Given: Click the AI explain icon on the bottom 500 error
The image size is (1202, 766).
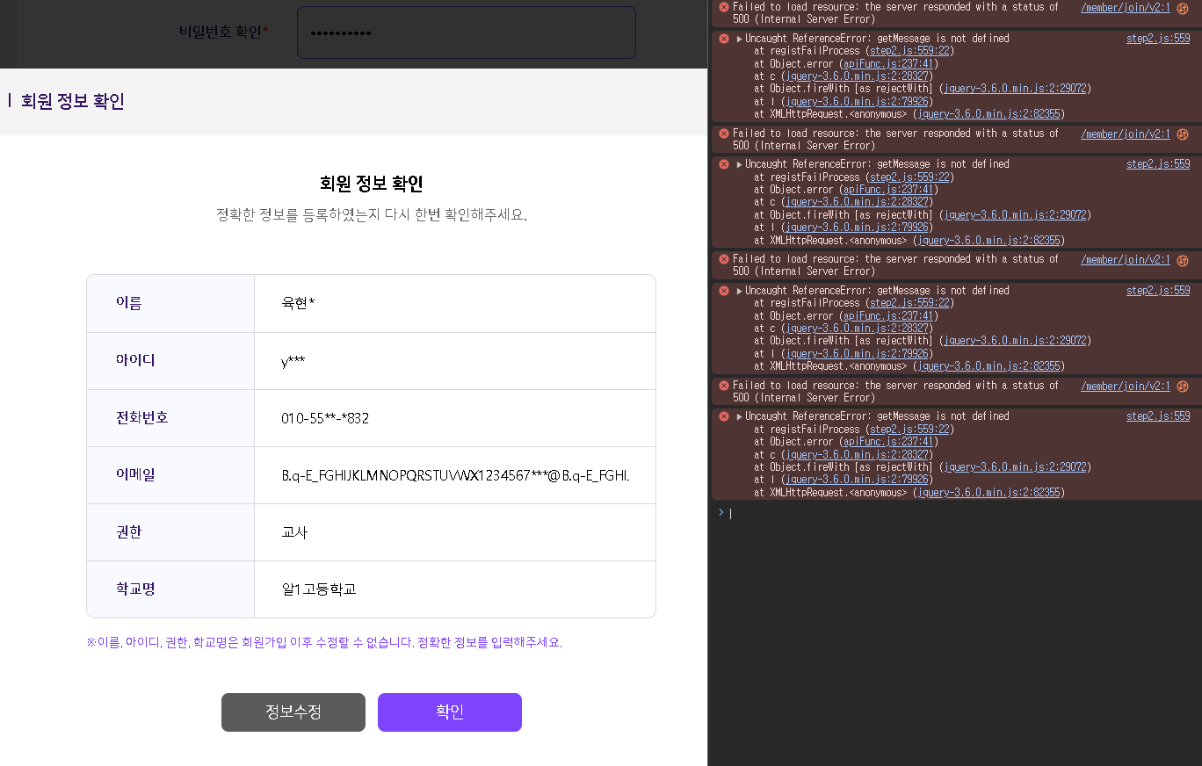Looking at the screenshot, I should [1183, 387].
